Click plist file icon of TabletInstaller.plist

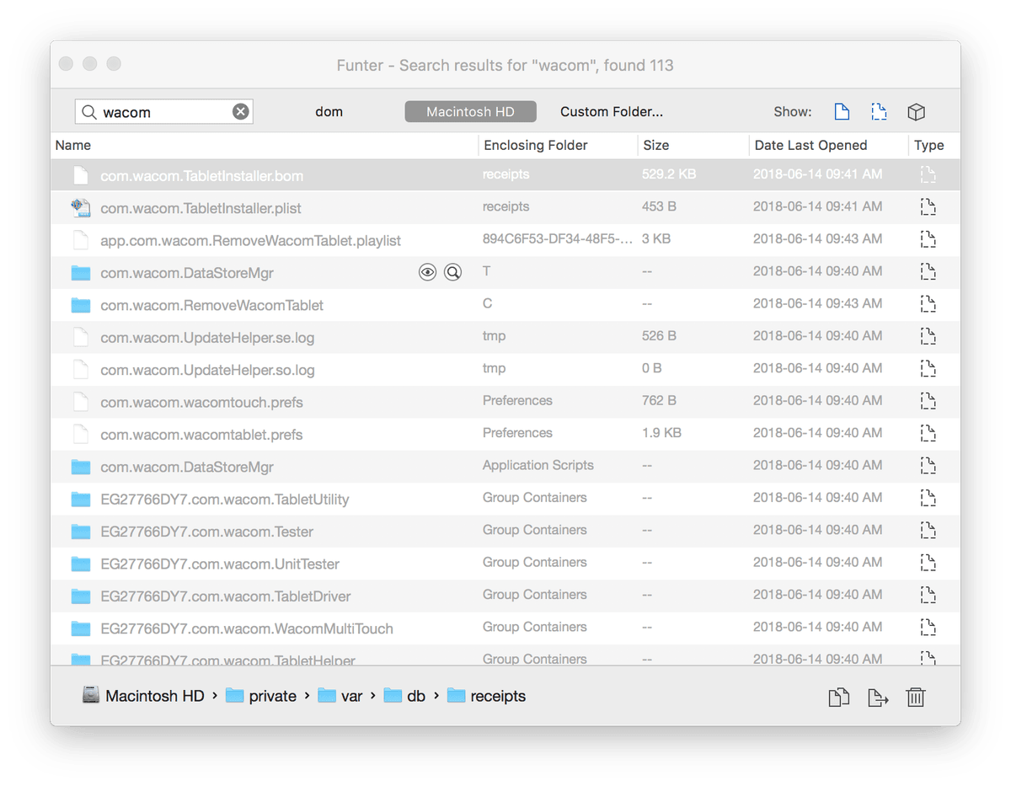pyautogui.click(x=81, y=207)
